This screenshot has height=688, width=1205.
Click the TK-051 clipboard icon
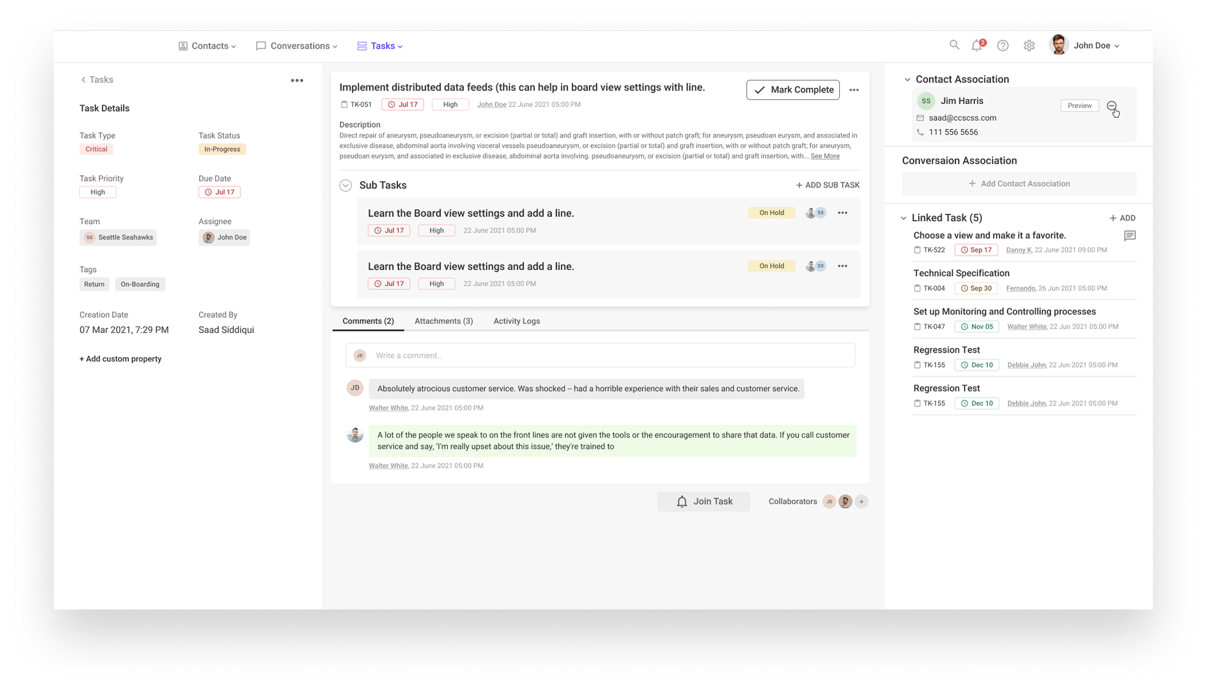click(344, 105)
